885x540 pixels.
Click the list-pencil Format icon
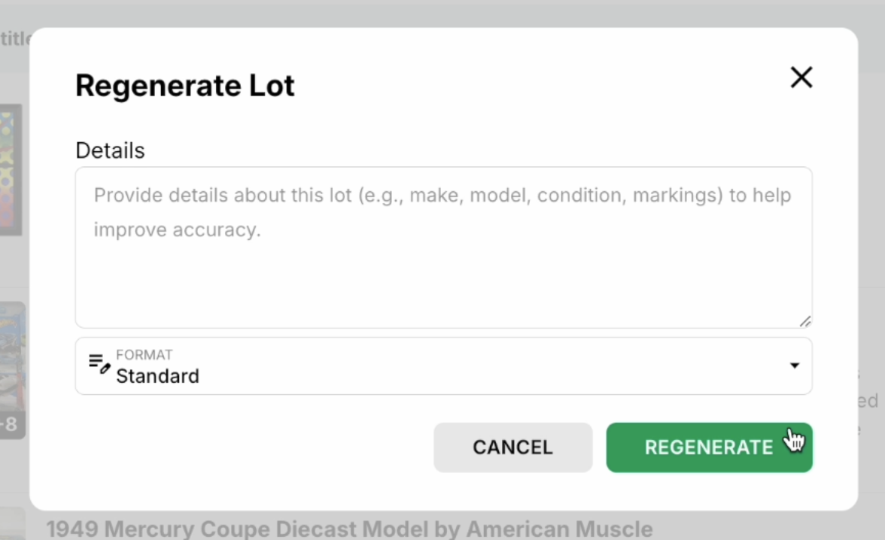(99, 364)
